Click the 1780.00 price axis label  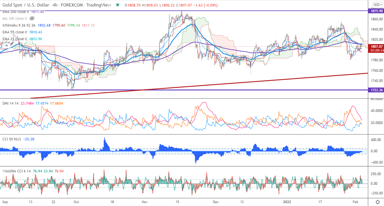click(x=377, y=60)
